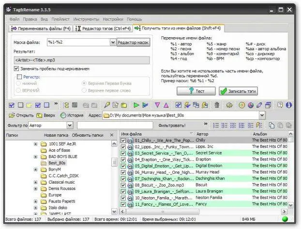301x229 pixels.
Task: Uncheck the 07_Dschinghis_Khan file checkbox
Action: click(x=123, y=179)
